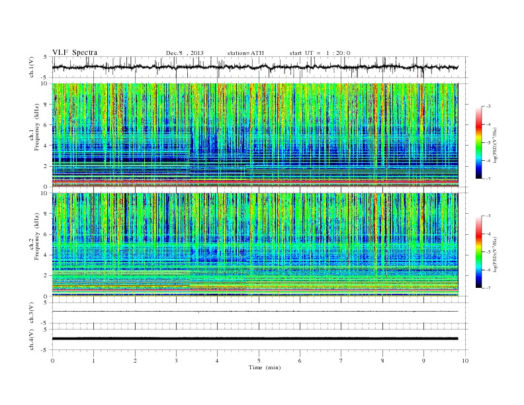Click the "ch.4(V)" axis label

pyautogui.click(x=32, y=339)
